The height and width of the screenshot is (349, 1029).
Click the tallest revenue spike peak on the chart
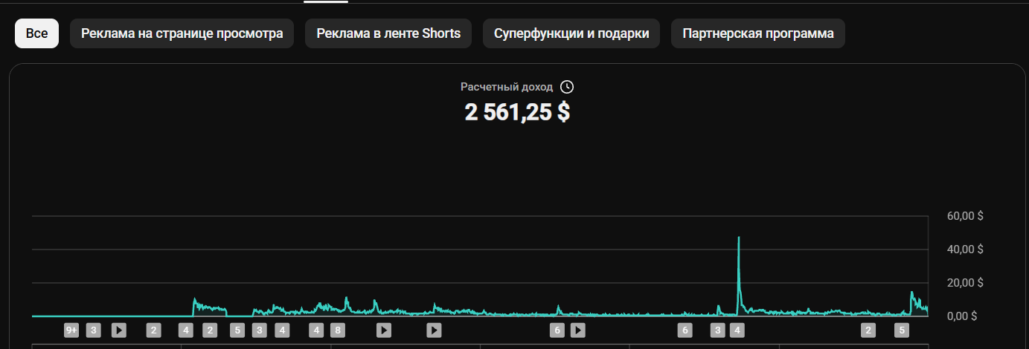point(739,238)
